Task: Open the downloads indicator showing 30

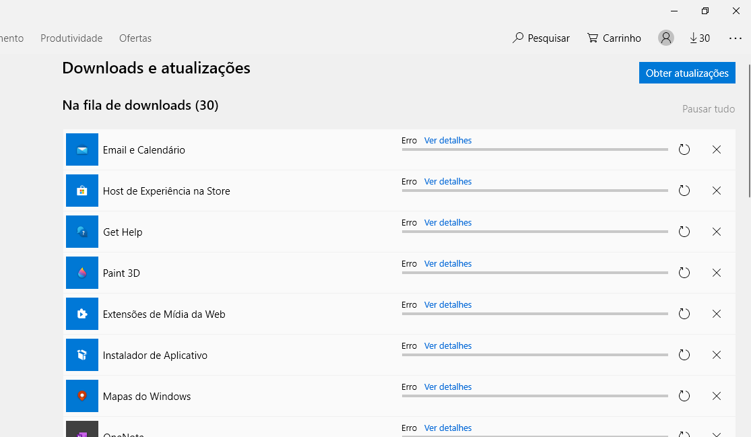Action: 700,38
